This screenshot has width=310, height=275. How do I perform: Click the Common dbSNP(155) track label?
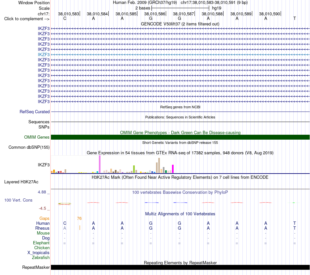pos(29,147)
